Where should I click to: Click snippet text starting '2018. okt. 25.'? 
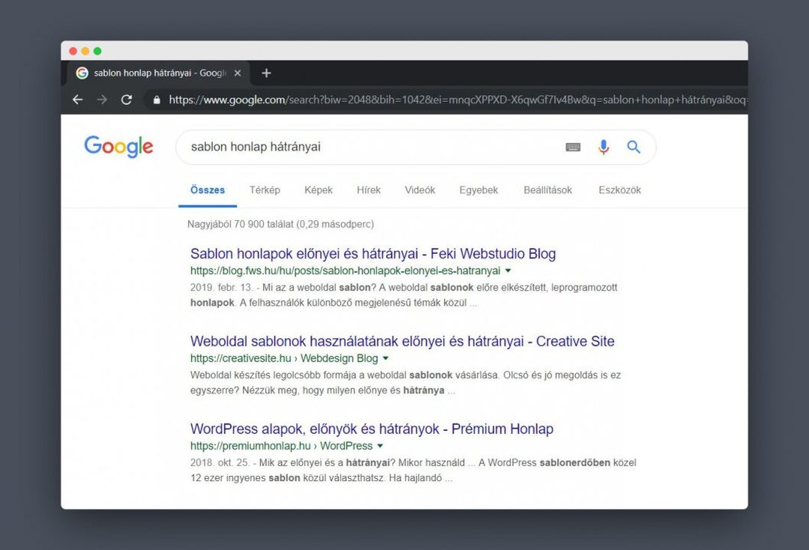pyautogui.click(x=413, y=470)
